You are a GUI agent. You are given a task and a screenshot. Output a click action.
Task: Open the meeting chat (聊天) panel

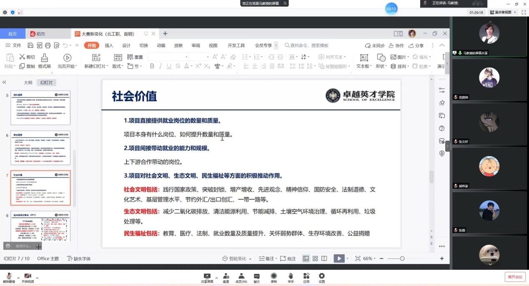tap(257, 276)
